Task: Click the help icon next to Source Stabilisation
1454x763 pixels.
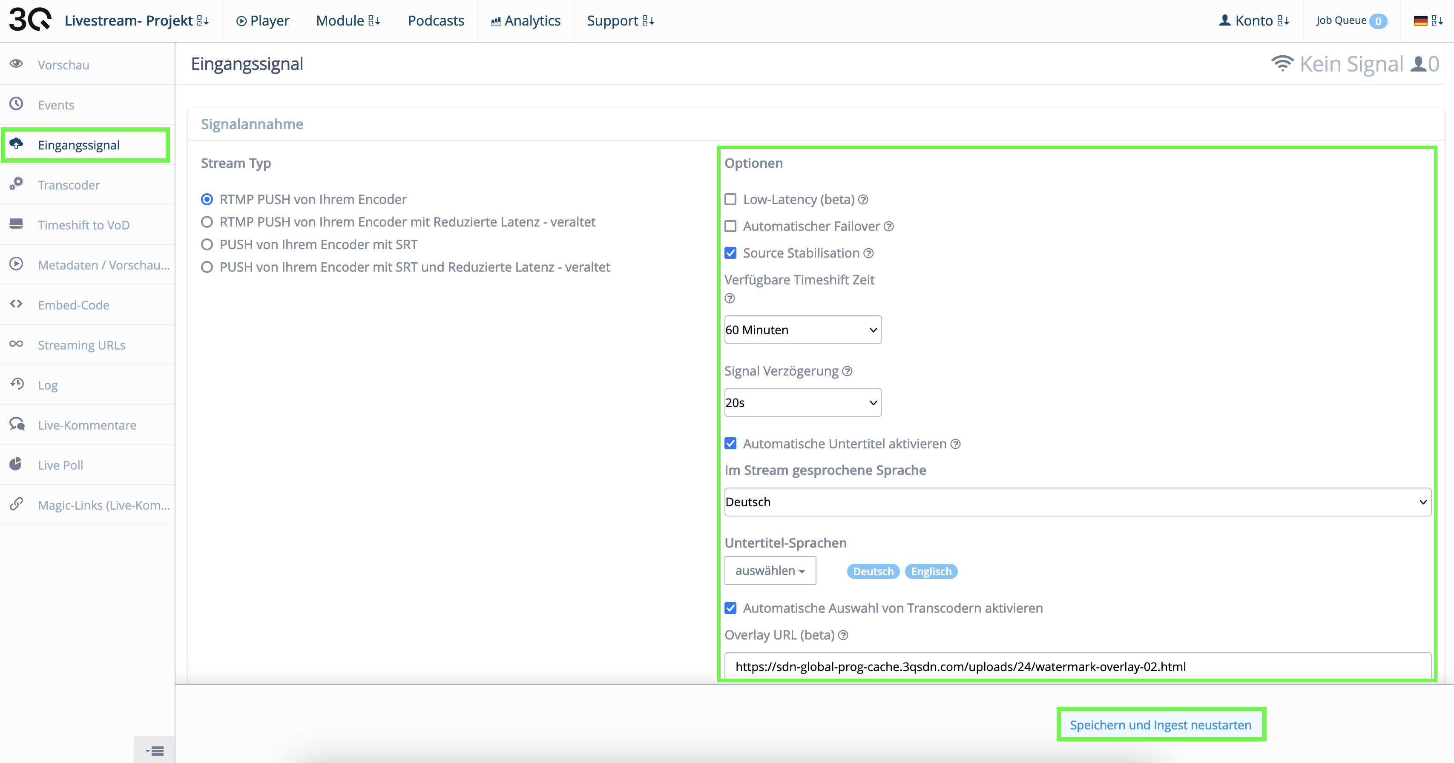Action: point(868,253)
